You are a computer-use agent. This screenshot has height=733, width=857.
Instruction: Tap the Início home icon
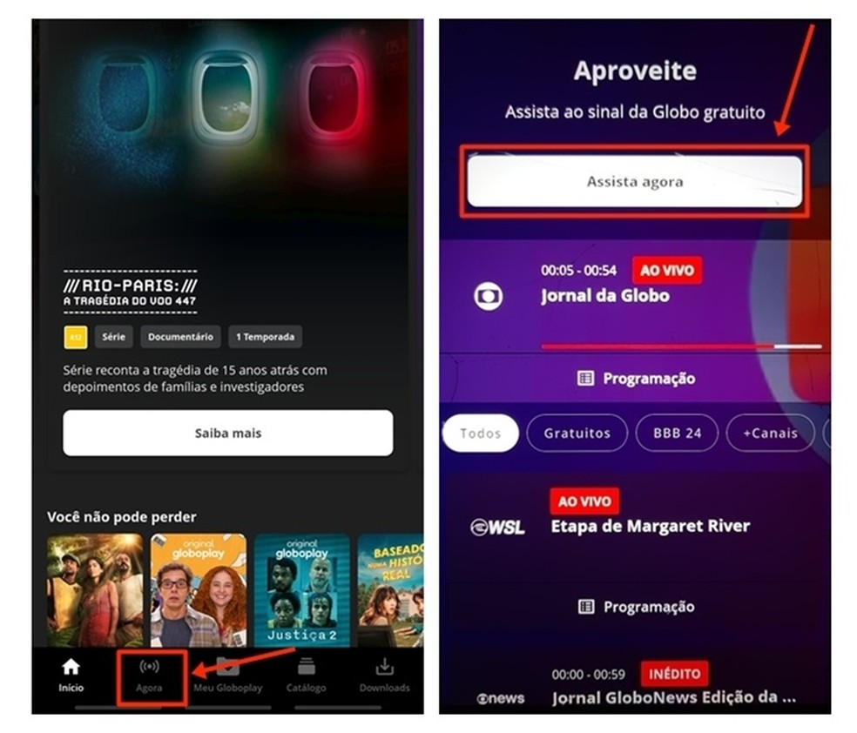point(71,668)
